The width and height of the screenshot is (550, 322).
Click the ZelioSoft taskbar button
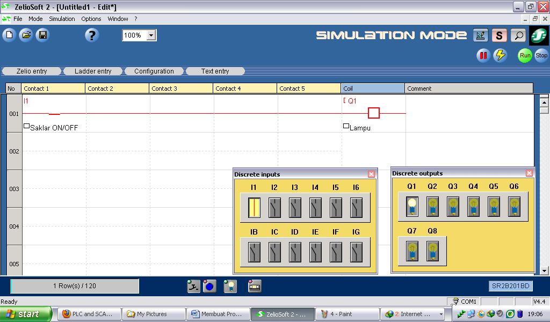pyautogui.click(x=284, y=314)
